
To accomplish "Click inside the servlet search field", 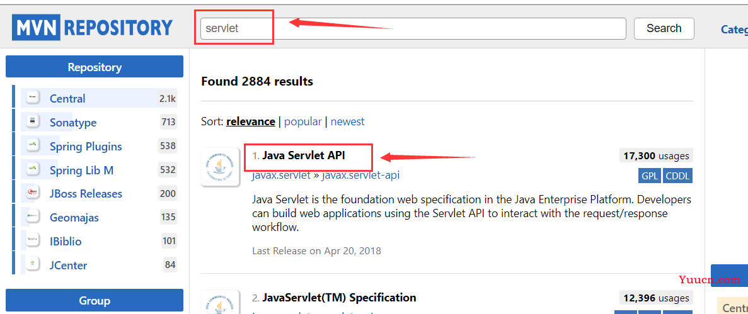I will click(413, 28).
